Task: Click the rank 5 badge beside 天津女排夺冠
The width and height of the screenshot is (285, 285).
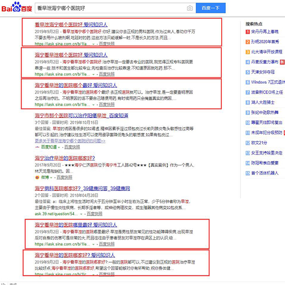Action: [247, 72]
